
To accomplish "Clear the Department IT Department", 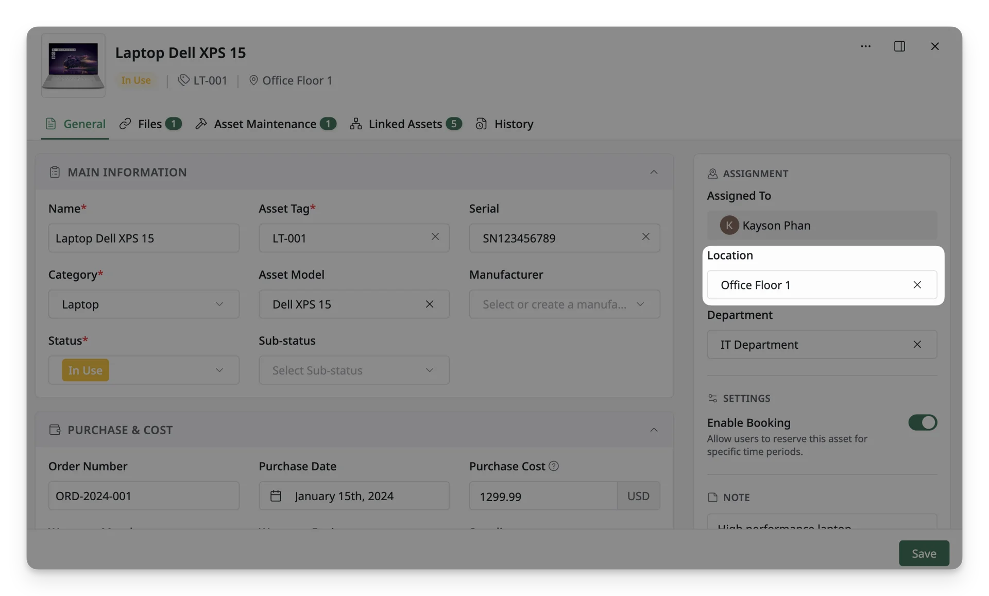I will coord(917,344).
